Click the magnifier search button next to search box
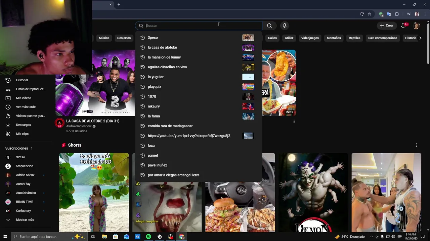 [x=269, y=26]
